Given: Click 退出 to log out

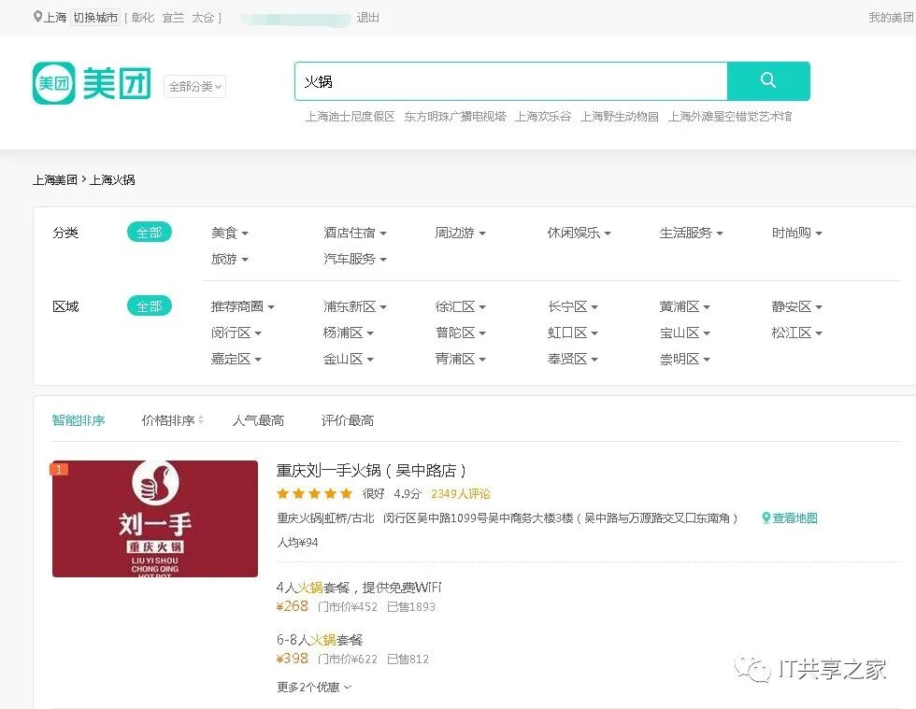Looking at the screenshot, I should click(x=366, y=17).
